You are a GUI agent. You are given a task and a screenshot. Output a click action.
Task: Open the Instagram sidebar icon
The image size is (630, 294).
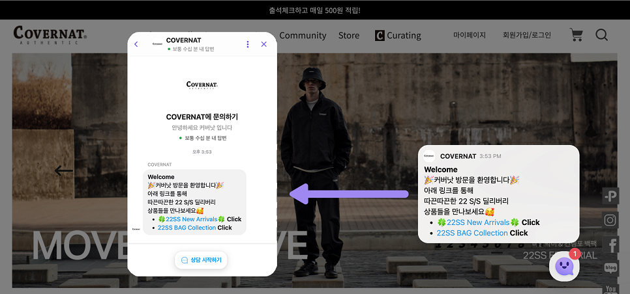[610, 220]
